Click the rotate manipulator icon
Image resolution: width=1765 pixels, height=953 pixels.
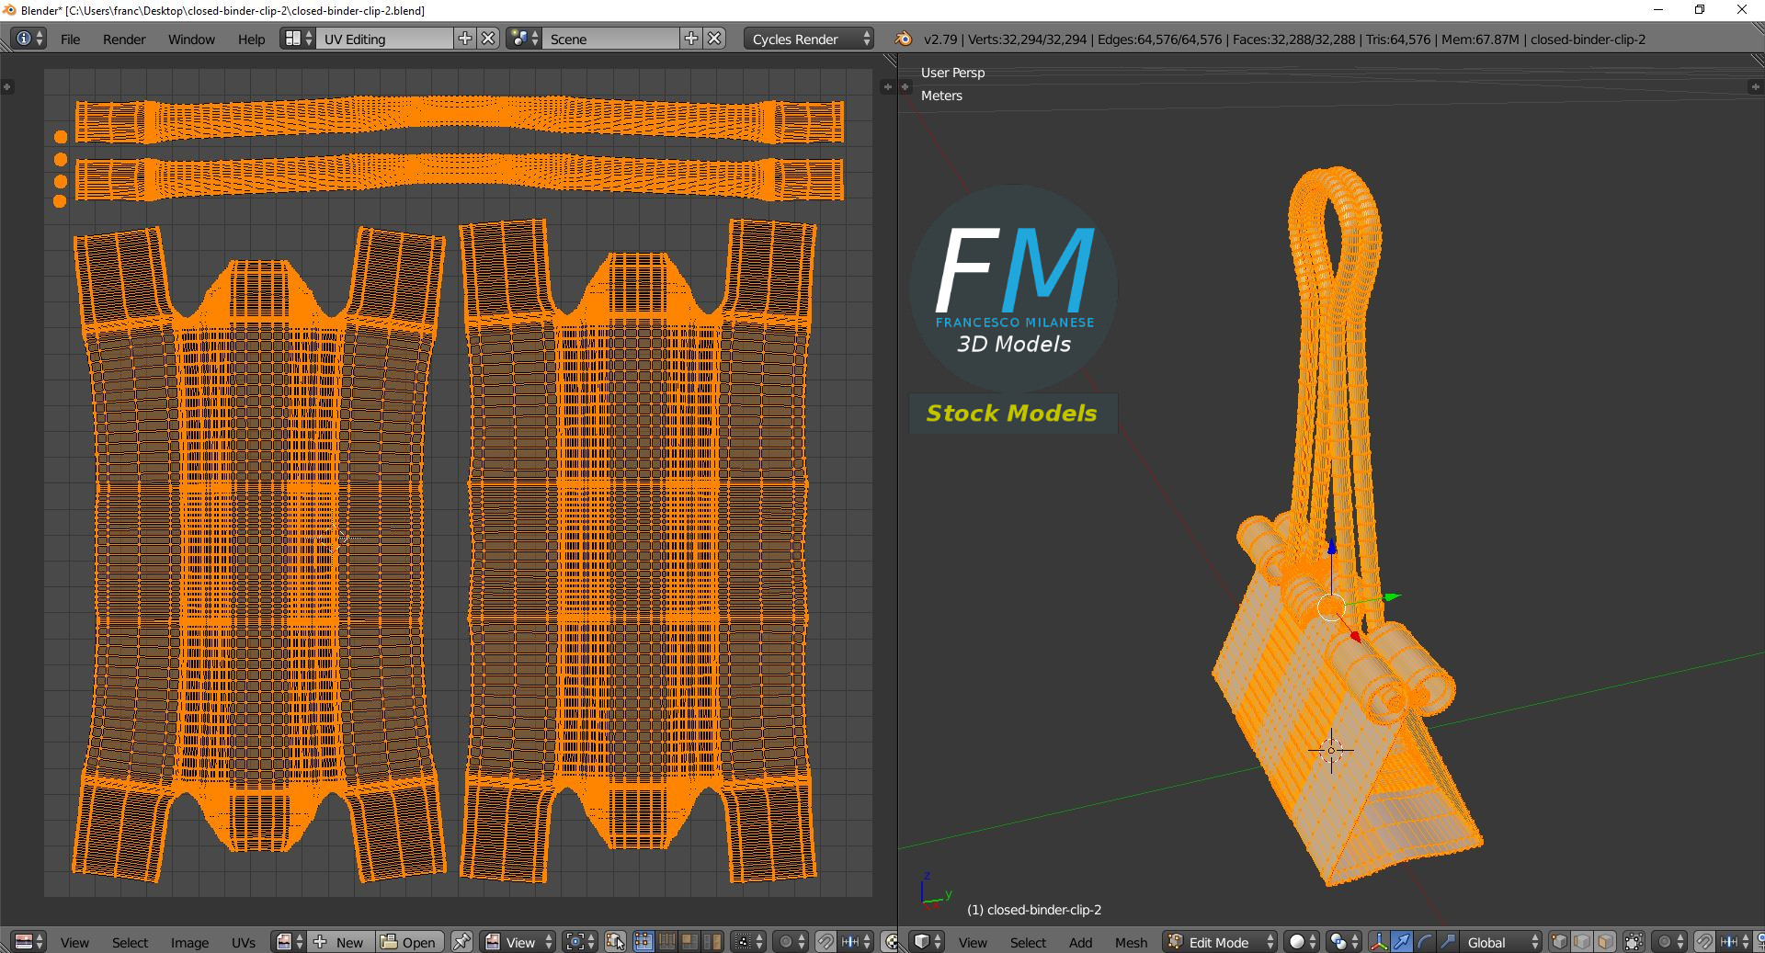pos(1424,942)
